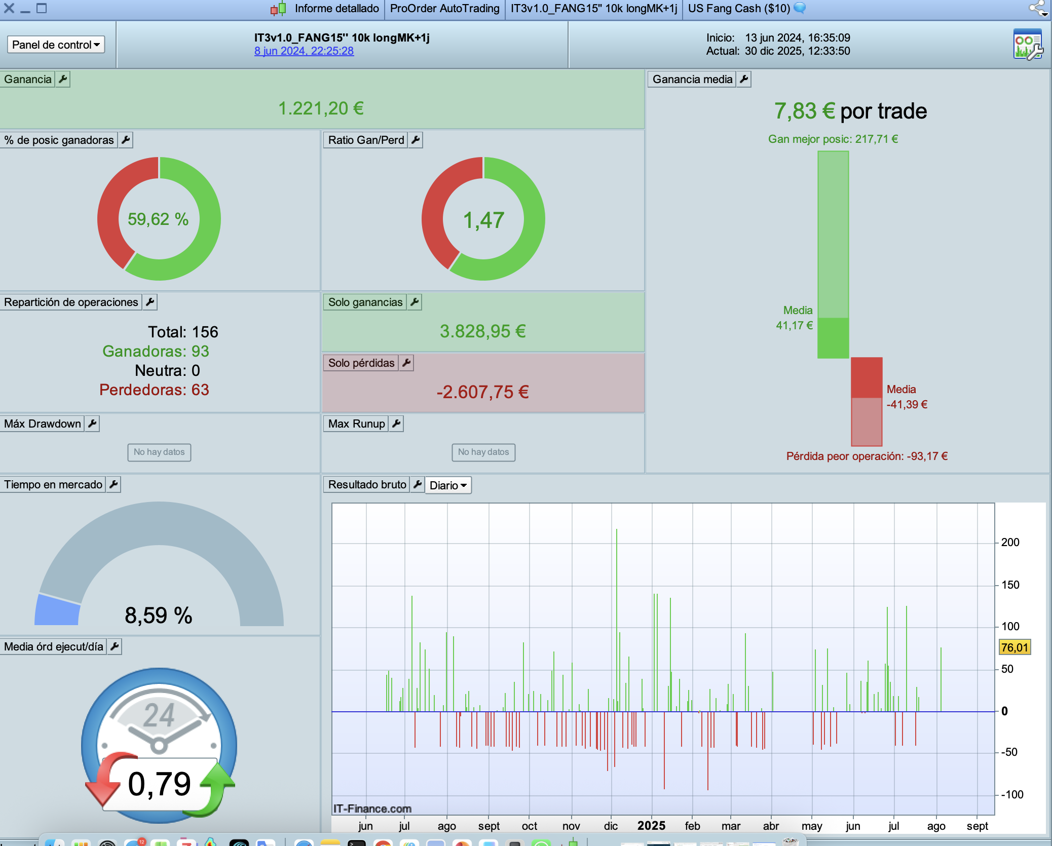
Task: Click wrench icon next to Ratio Gan/Perd
Action: [416, 140]
